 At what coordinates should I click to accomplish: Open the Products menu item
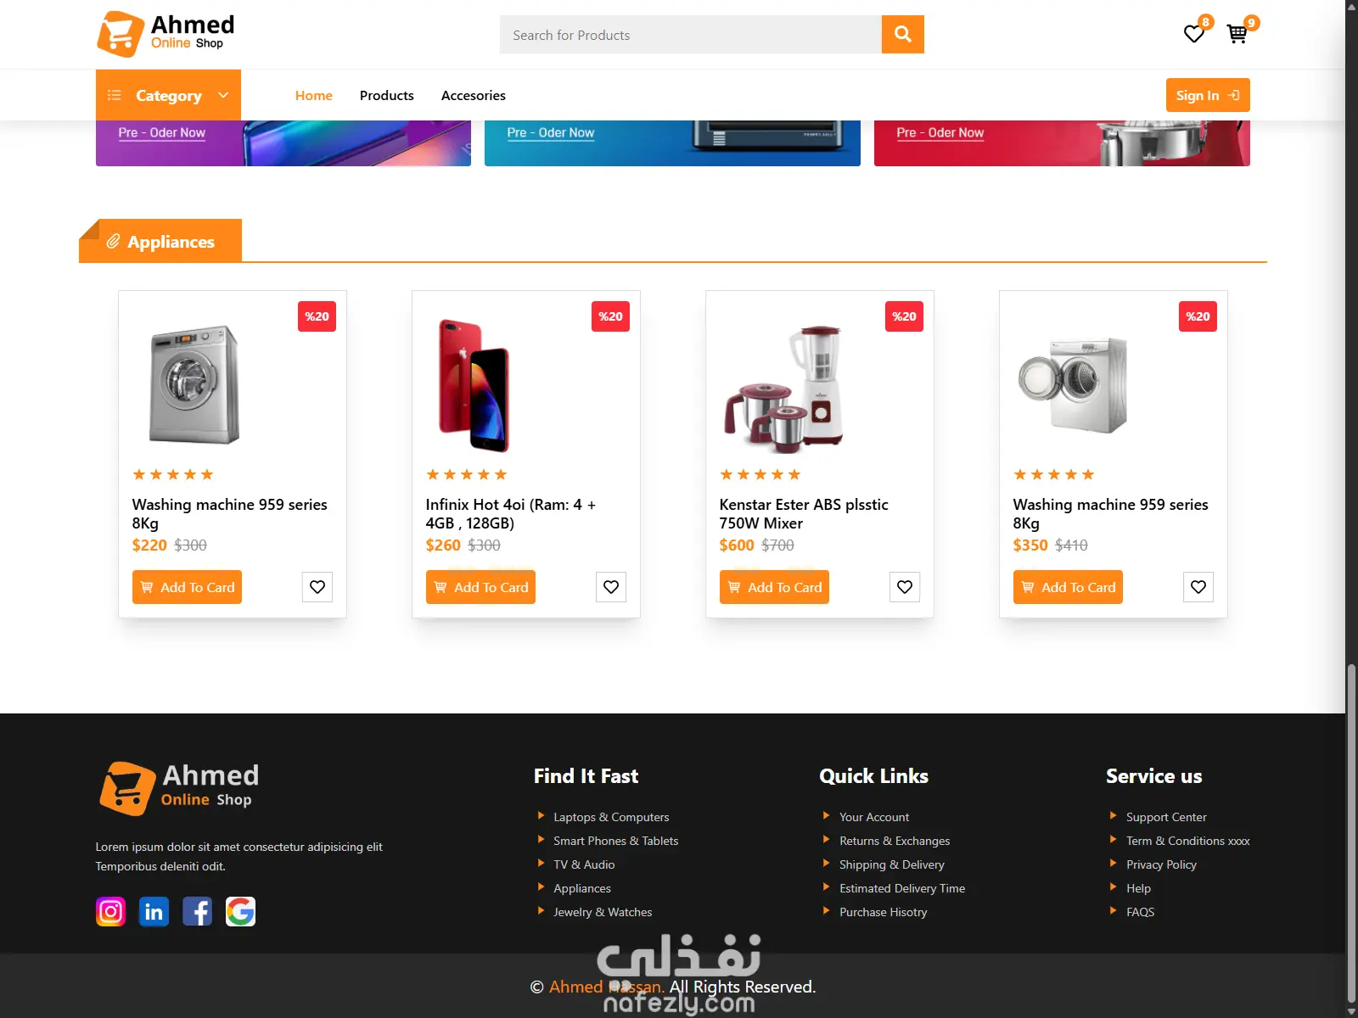point(387,95)
